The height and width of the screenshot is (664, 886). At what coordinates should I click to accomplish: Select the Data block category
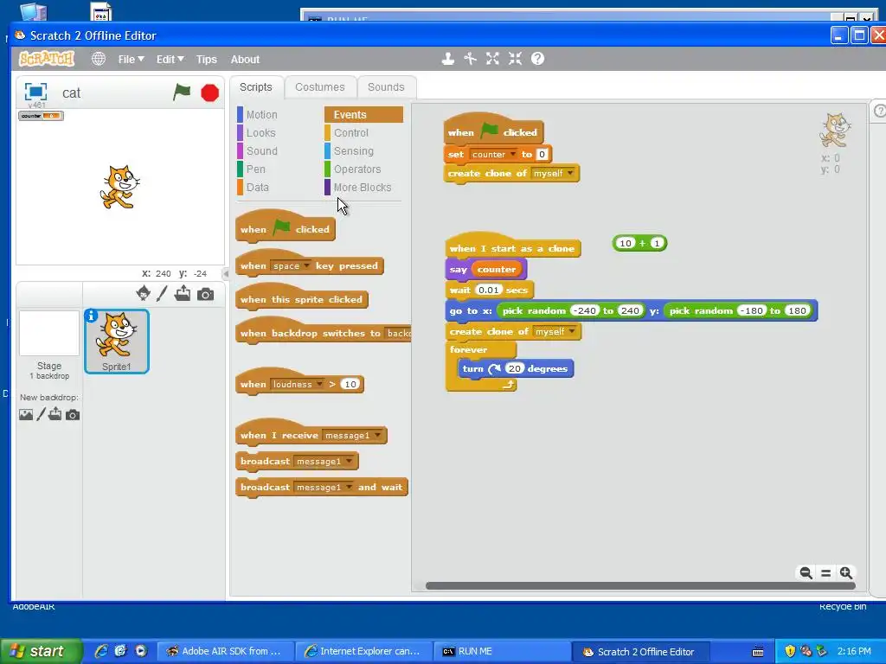click(258, 187)
